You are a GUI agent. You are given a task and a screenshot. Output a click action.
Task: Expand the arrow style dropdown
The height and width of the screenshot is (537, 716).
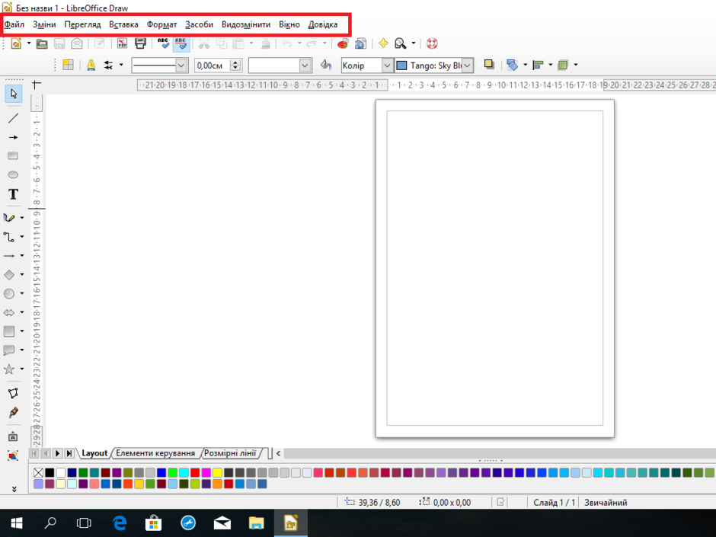pyautogui.click(x=121, y=65)
